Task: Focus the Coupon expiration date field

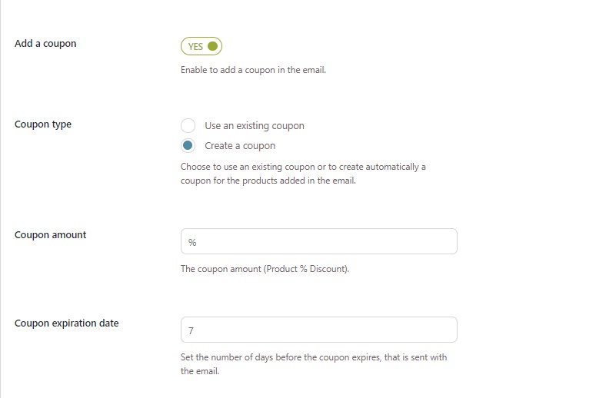Action: point(318,330)
